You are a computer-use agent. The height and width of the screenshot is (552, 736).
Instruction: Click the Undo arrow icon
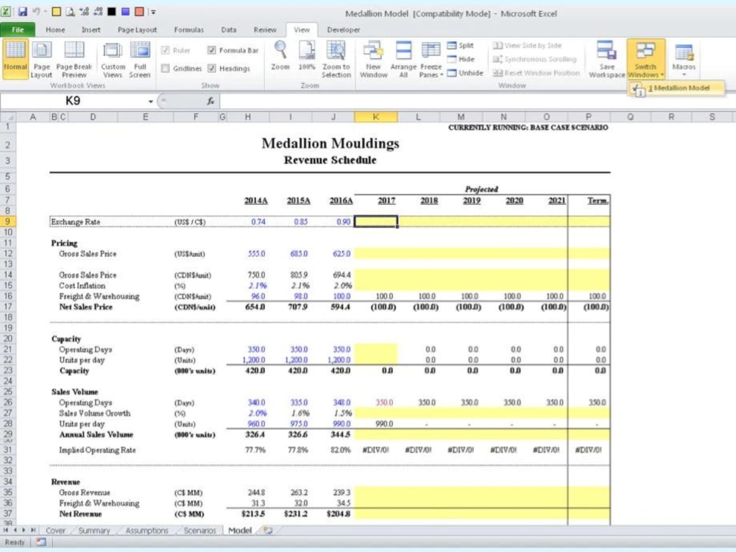tap(36, 11)
